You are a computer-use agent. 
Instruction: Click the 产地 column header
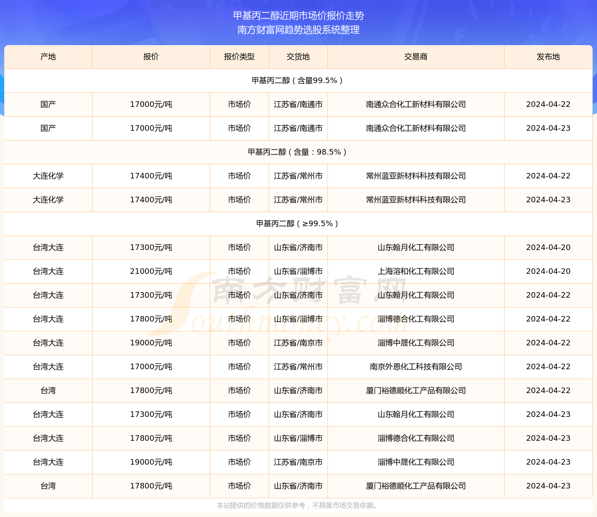click(x=48, y=57)
